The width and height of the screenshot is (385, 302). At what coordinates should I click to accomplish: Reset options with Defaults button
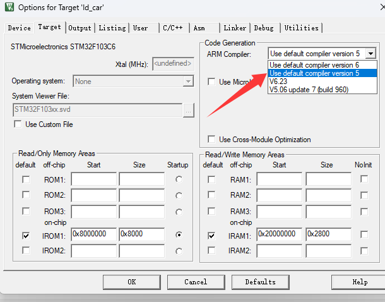point(260,282)
